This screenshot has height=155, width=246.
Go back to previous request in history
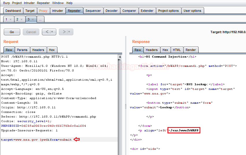pos(47,32)
